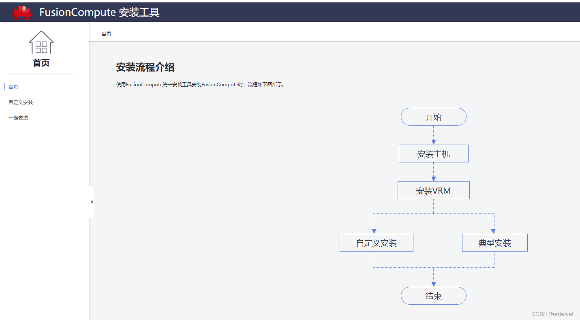Click the 安装VRM flowchart step
580x320 pixels.
pos(433,190)
